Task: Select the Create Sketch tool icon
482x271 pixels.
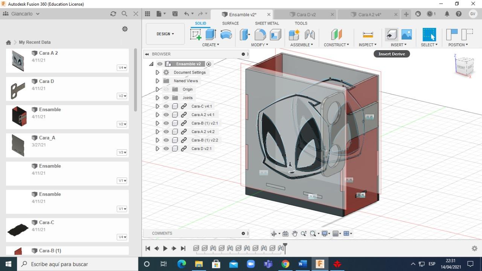Action: 196,35
